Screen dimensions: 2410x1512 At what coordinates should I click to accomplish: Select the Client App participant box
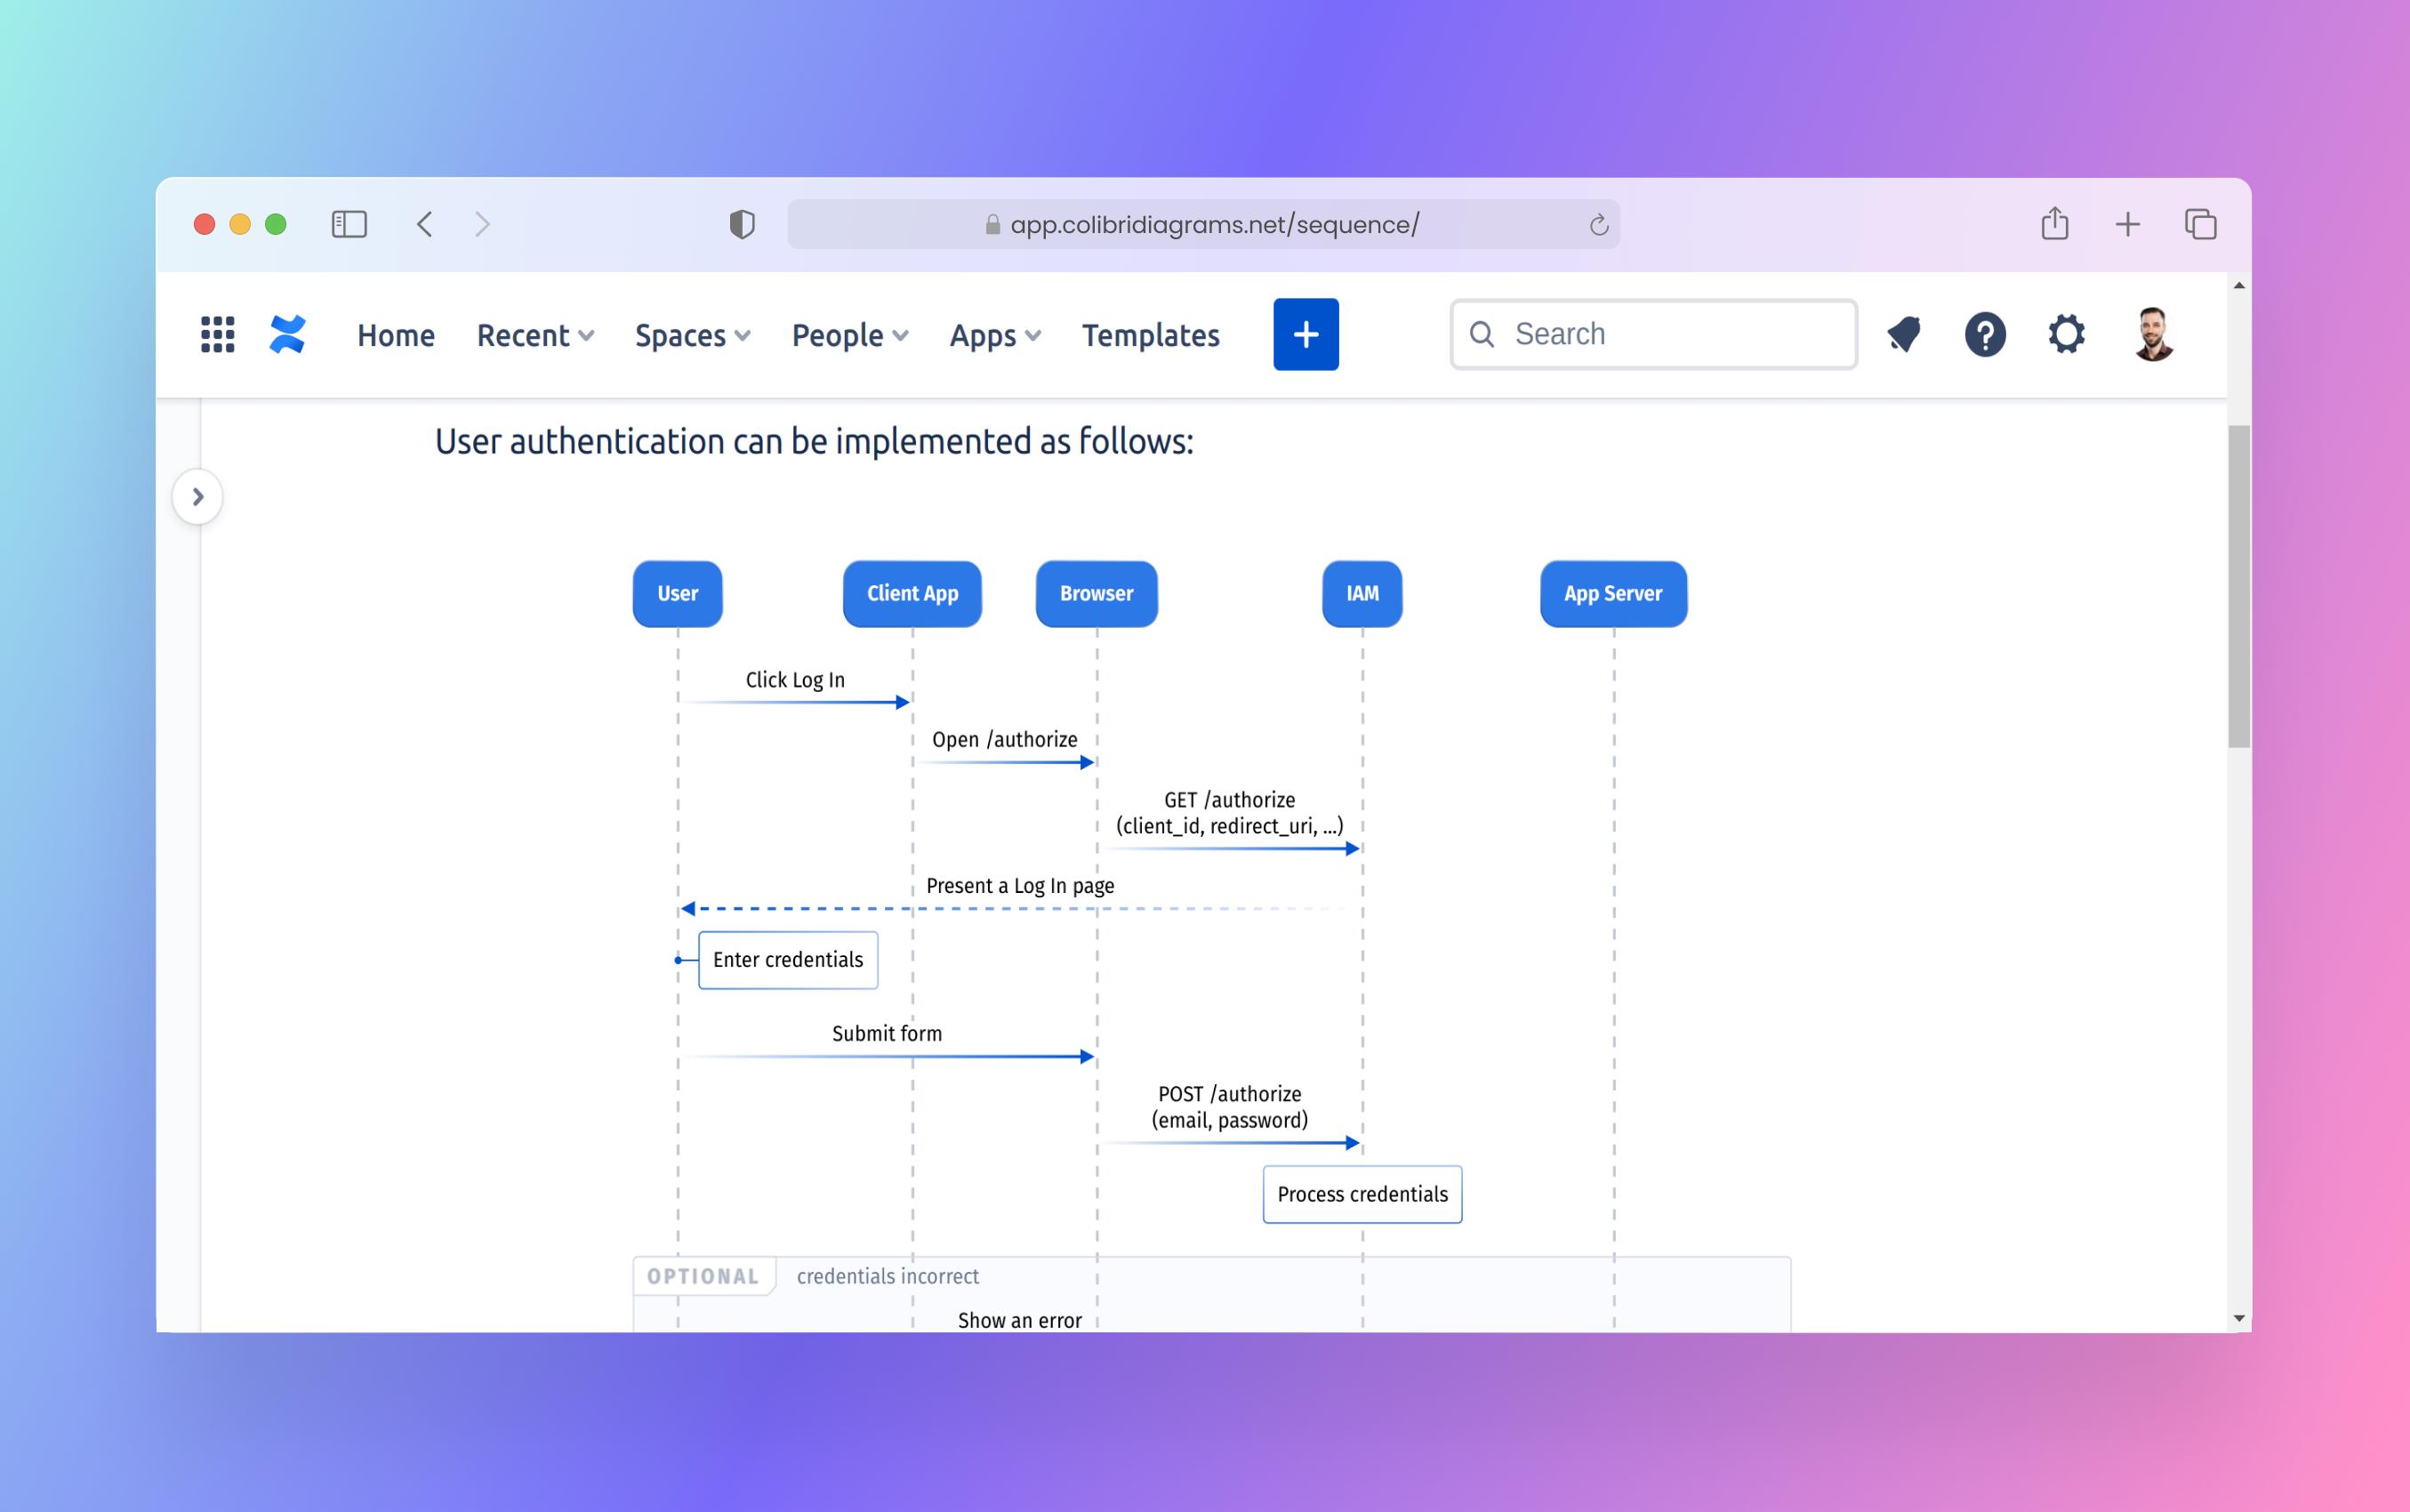912,594
